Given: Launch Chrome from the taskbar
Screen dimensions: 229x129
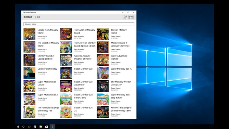Looking at the screenshot, I should (35, 127).
